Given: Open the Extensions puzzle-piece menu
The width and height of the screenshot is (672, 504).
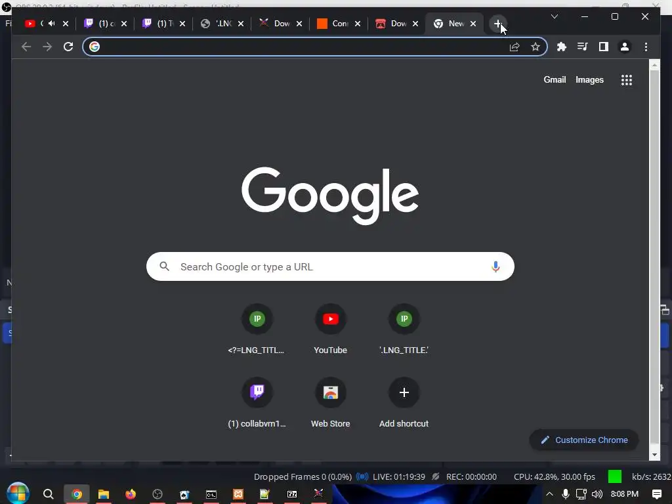Looking at the screenshot, I should tap(562, 47).
